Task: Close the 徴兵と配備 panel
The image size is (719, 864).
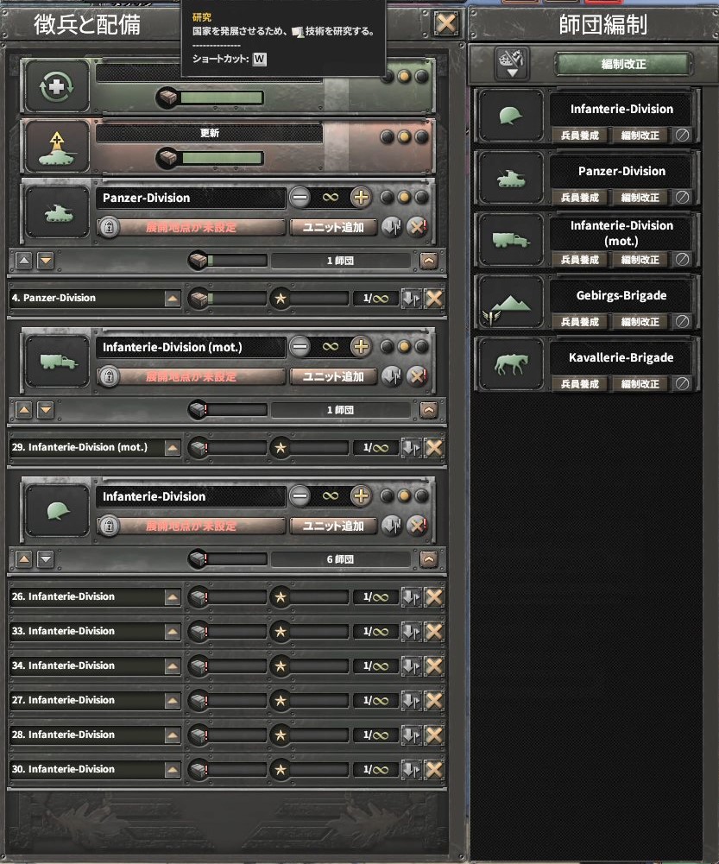Action: coord(445,23)
